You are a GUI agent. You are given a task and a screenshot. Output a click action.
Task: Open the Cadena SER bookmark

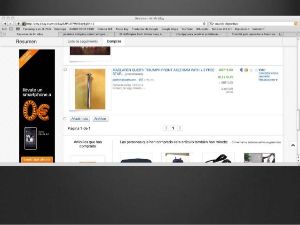click(105, 29)
